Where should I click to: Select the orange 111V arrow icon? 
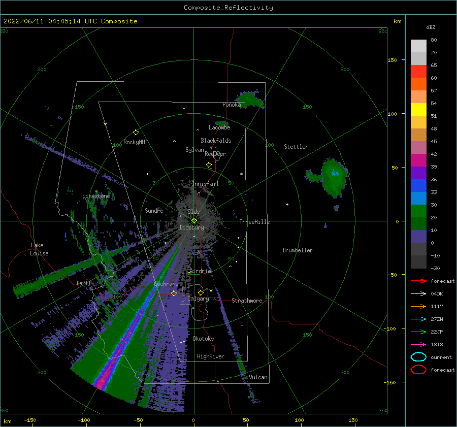click(x=418, y=306)
